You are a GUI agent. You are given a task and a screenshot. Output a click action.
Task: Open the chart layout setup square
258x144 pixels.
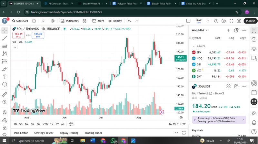[x=188, y=21]
